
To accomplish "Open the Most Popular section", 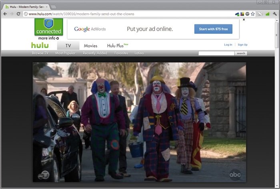I will (x=65, y=53).
